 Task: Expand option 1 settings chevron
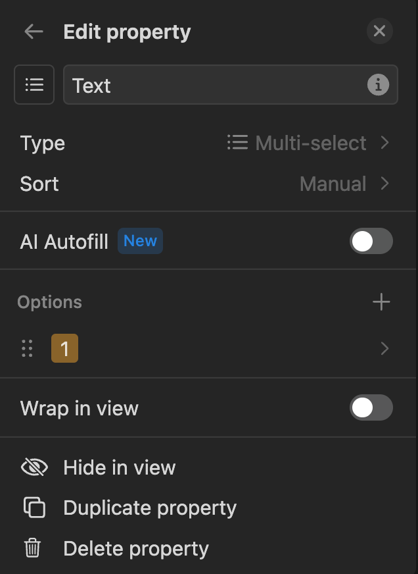[385, 348]
